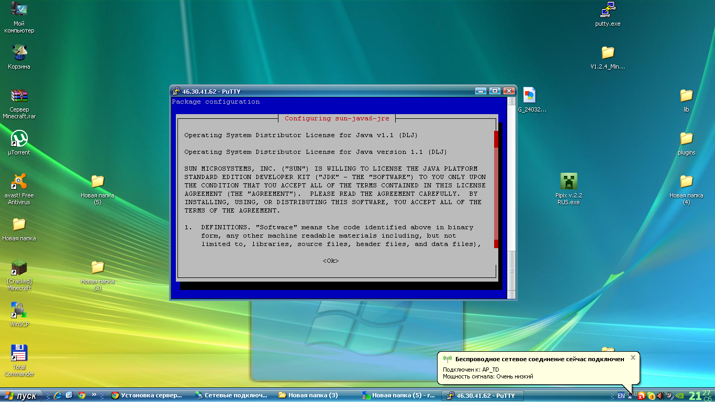This screenshot has height=402, width=715.
Task: Switch to Сетевые подключ... taskbar item
Action: click(x=231, y=395)
